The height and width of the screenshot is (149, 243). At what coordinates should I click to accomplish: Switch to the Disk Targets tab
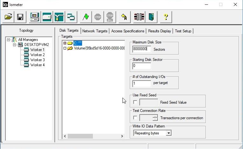[69, 30]
